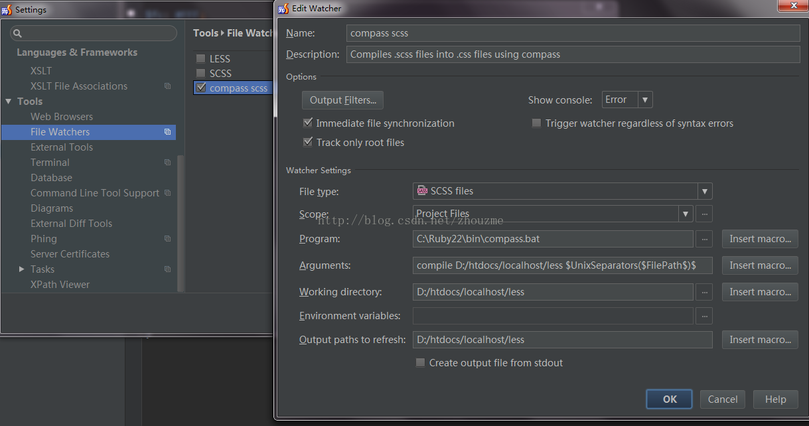The image size is (809, 426).
Task: Click the Output Filters button
Action: pos(342,100)
